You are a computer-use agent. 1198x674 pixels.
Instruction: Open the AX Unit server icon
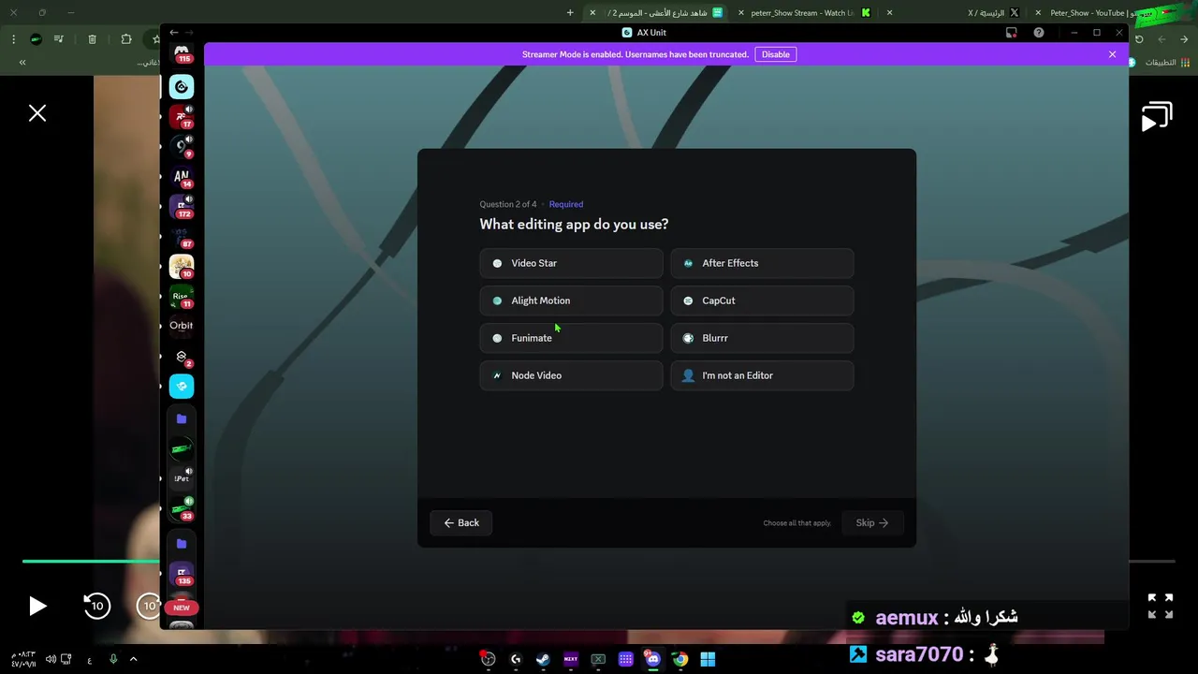tap(182, 87)
